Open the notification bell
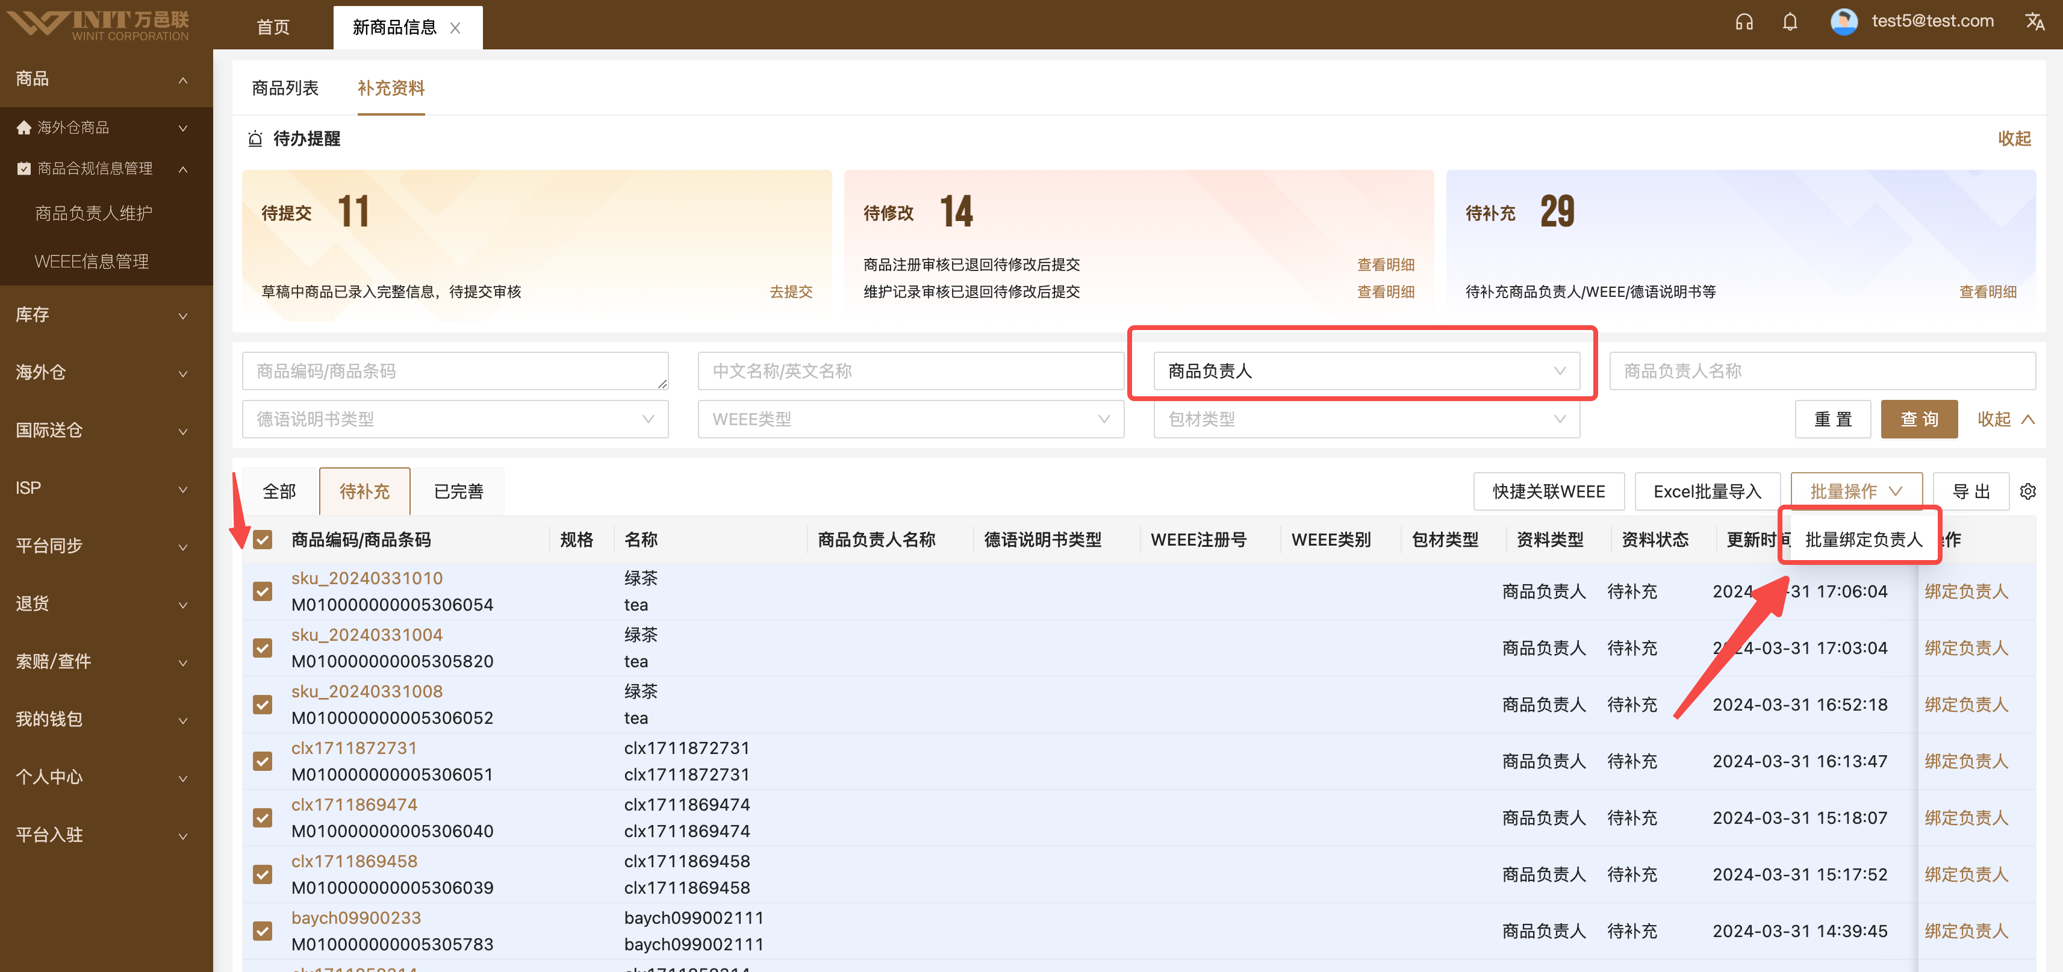 point(1790,22)
